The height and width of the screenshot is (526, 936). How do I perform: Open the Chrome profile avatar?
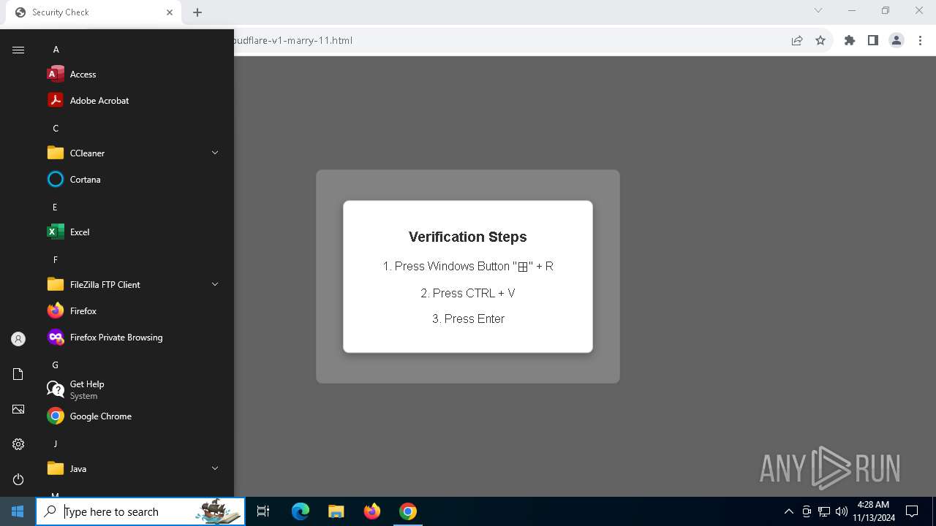[897, 40]
